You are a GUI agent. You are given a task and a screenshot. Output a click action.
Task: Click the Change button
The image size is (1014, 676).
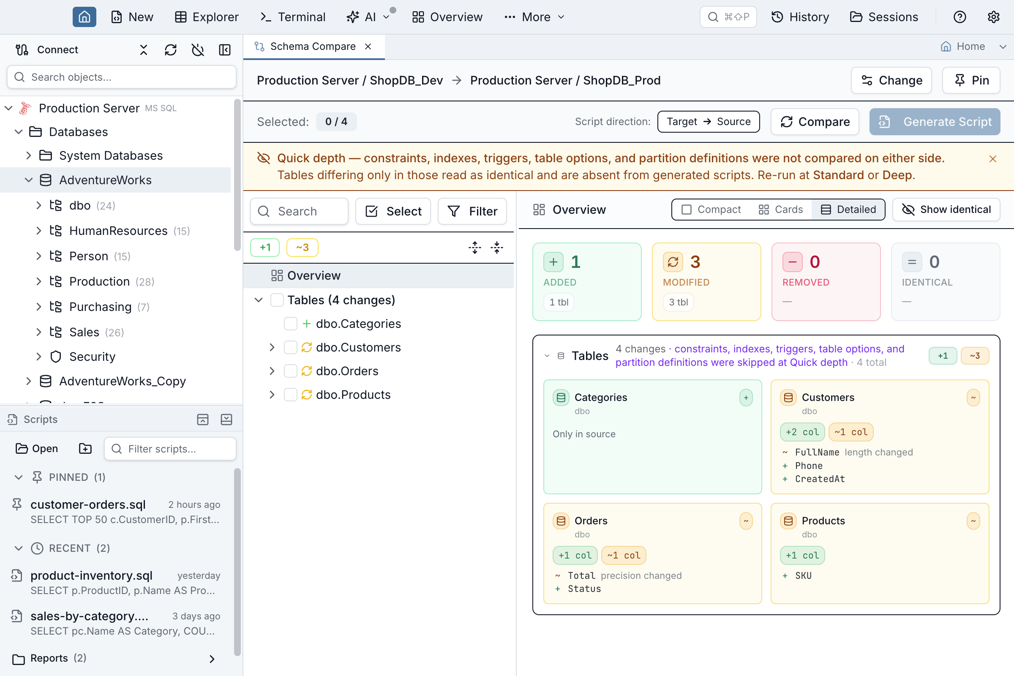coord(891,80)
